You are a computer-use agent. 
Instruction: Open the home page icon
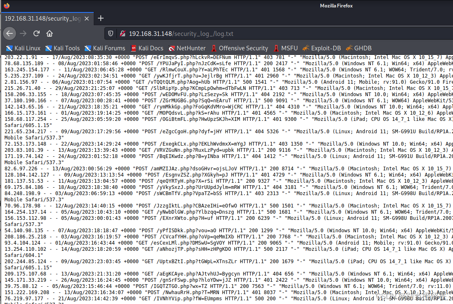pos(50,33)
